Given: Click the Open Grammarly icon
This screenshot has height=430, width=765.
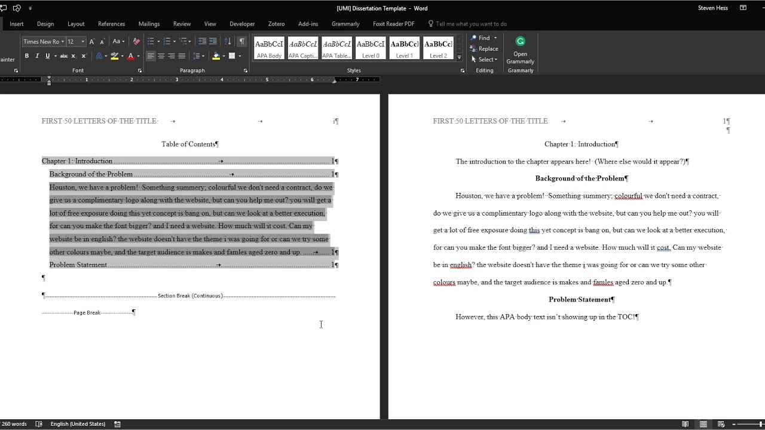Looking at the screenshot, I should tap(520, 50).
